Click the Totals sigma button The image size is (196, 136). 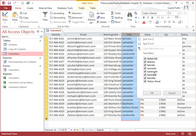point(116,13)
